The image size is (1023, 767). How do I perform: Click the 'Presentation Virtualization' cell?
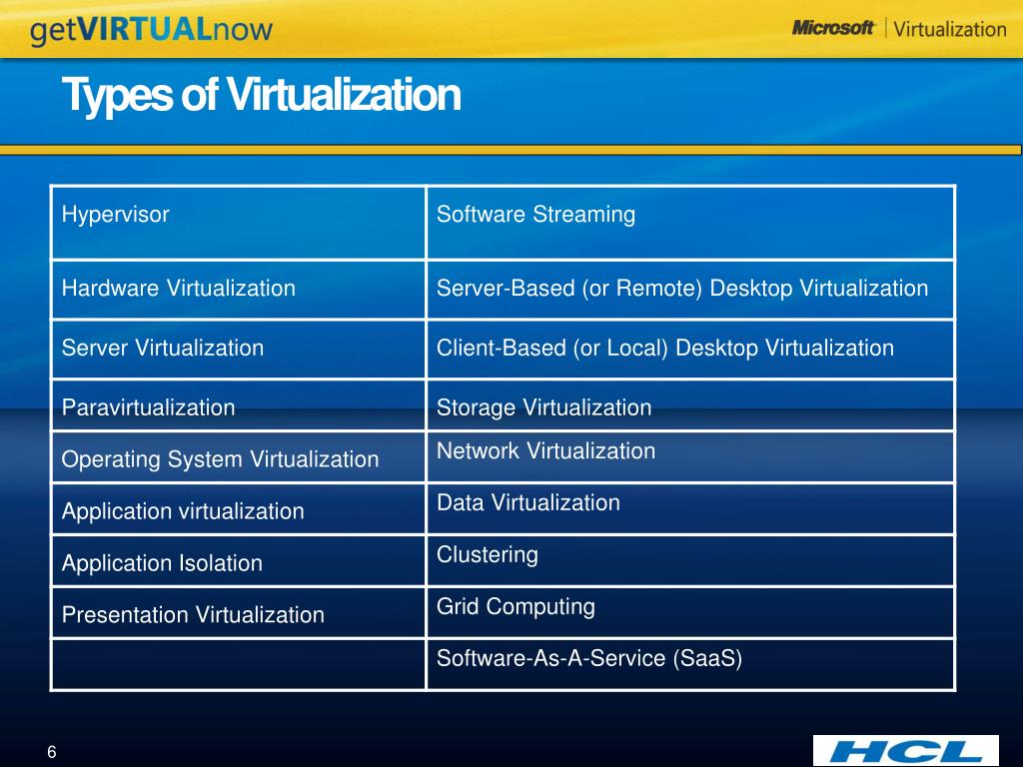(x=238, y=612)
